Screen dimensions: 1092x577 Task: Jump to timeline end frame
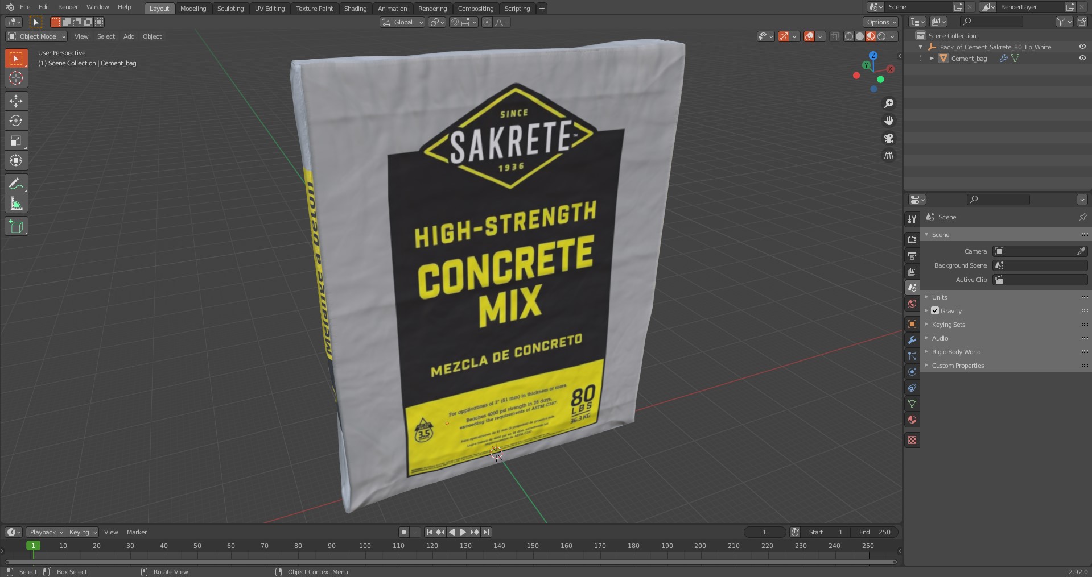pyautogui.click(x=486, y=532)
